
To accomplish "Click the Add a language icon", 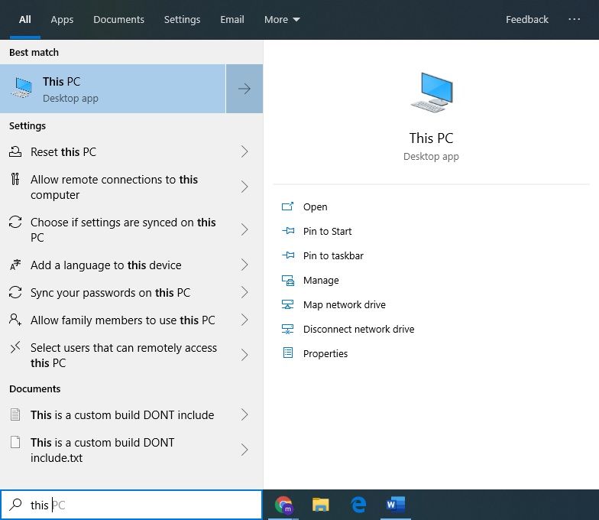I will pyautogui.click(x=15, y=265).
